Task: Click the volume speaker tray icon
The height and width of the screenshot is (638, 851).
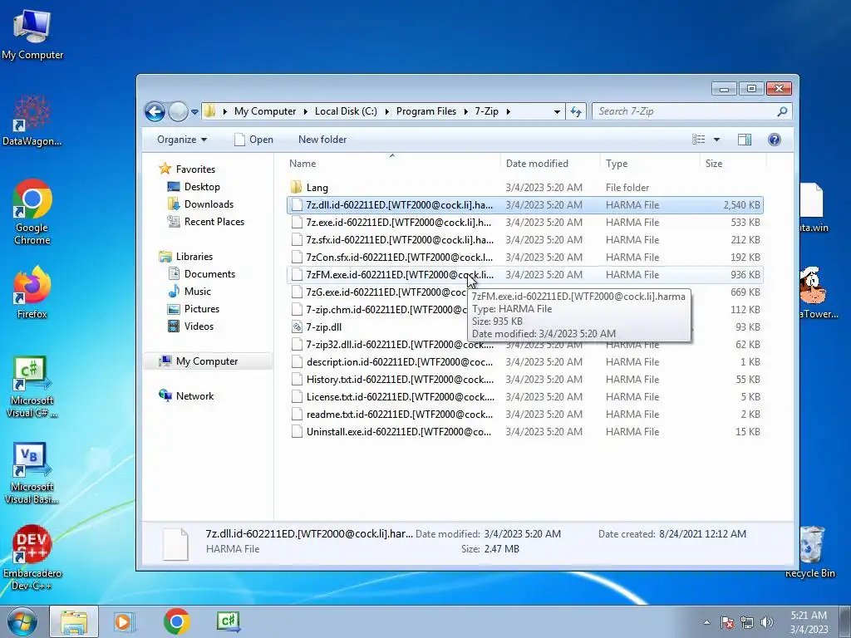Action: point(767,622)
